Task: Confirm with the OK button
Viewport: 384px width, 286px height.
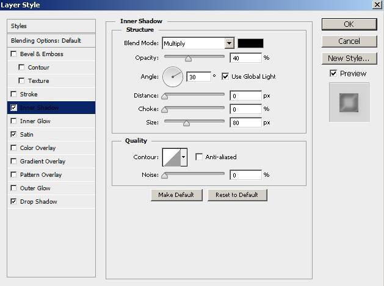Action: point(349,24)
